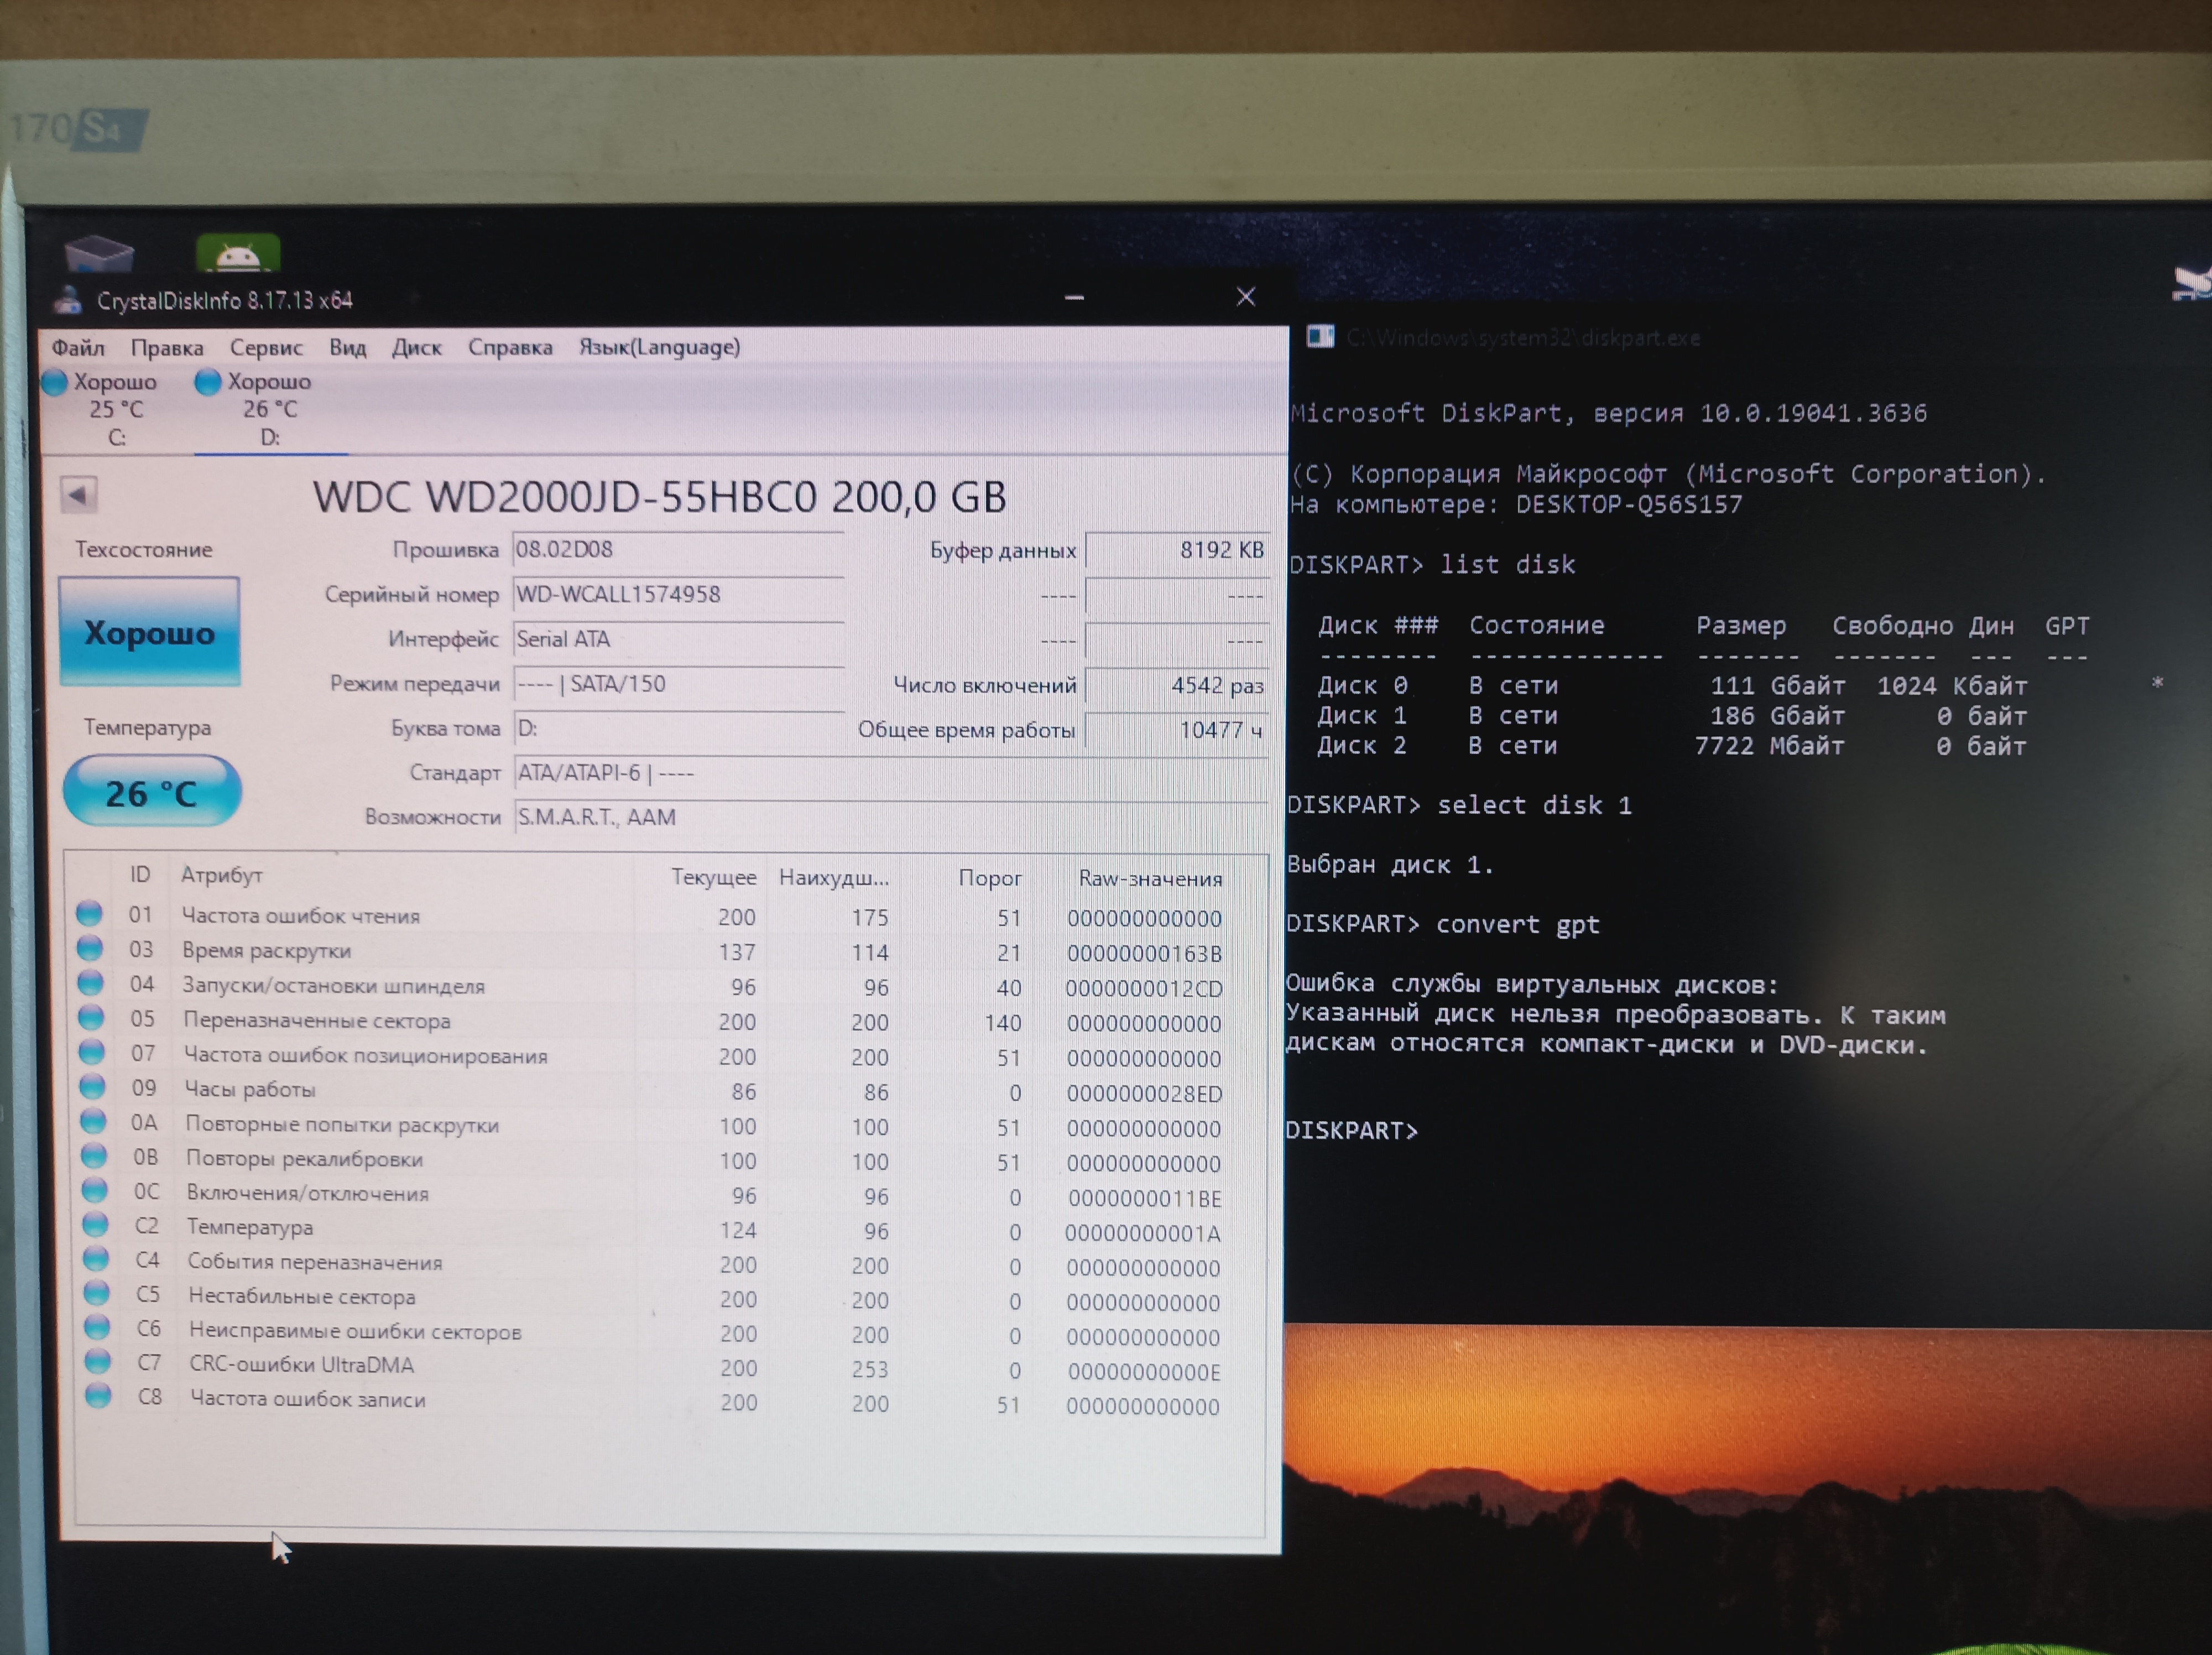Click the Диск 1 row in diskpart

coord(1672,716)
